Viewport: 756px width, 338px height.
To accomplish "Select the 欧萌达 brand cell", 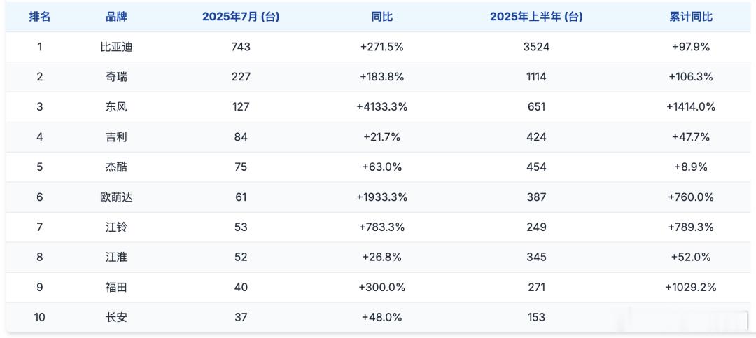I will [x=116, y=197].
